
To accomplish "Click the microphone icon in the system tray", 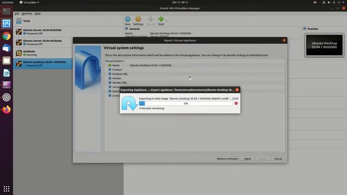I will tap(334, 2).
